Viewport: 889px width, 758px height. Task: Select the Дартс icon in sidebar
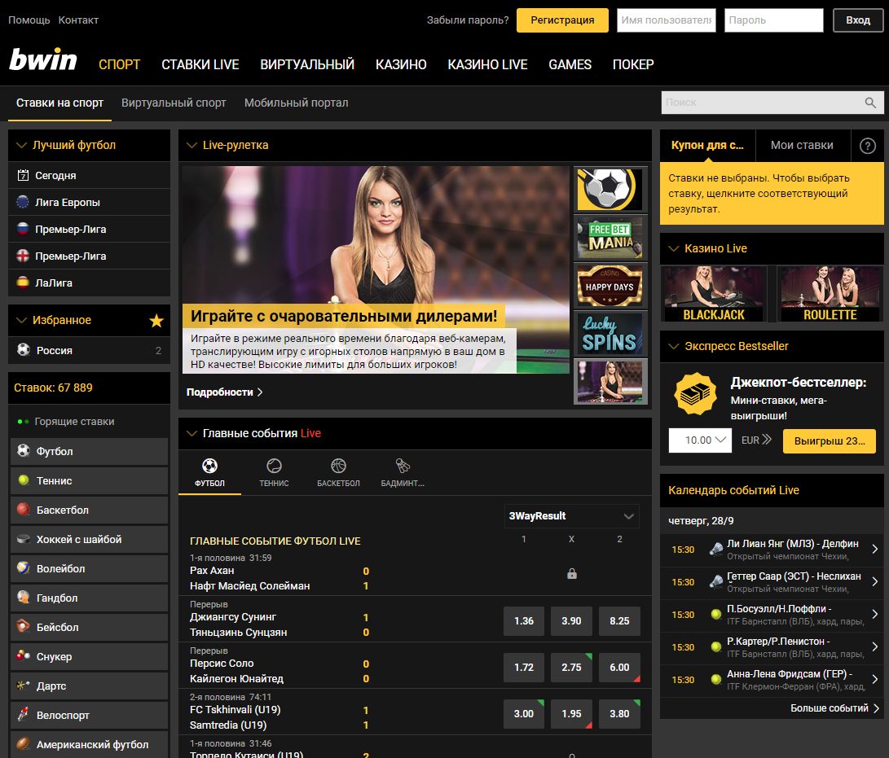[24, 686]
